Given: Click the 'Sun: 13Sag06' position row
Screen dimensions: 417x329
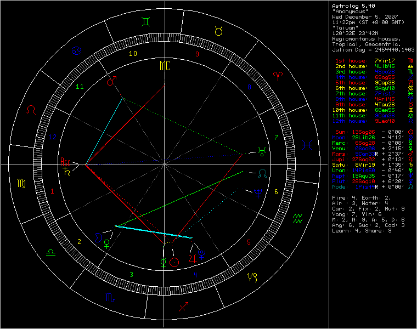Looking at the screenshot, I should 374,132.
